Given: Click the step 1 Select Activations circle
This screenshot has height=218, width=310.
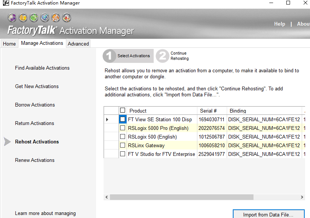Looking at the screenshot, I should (x=109, y=56).
